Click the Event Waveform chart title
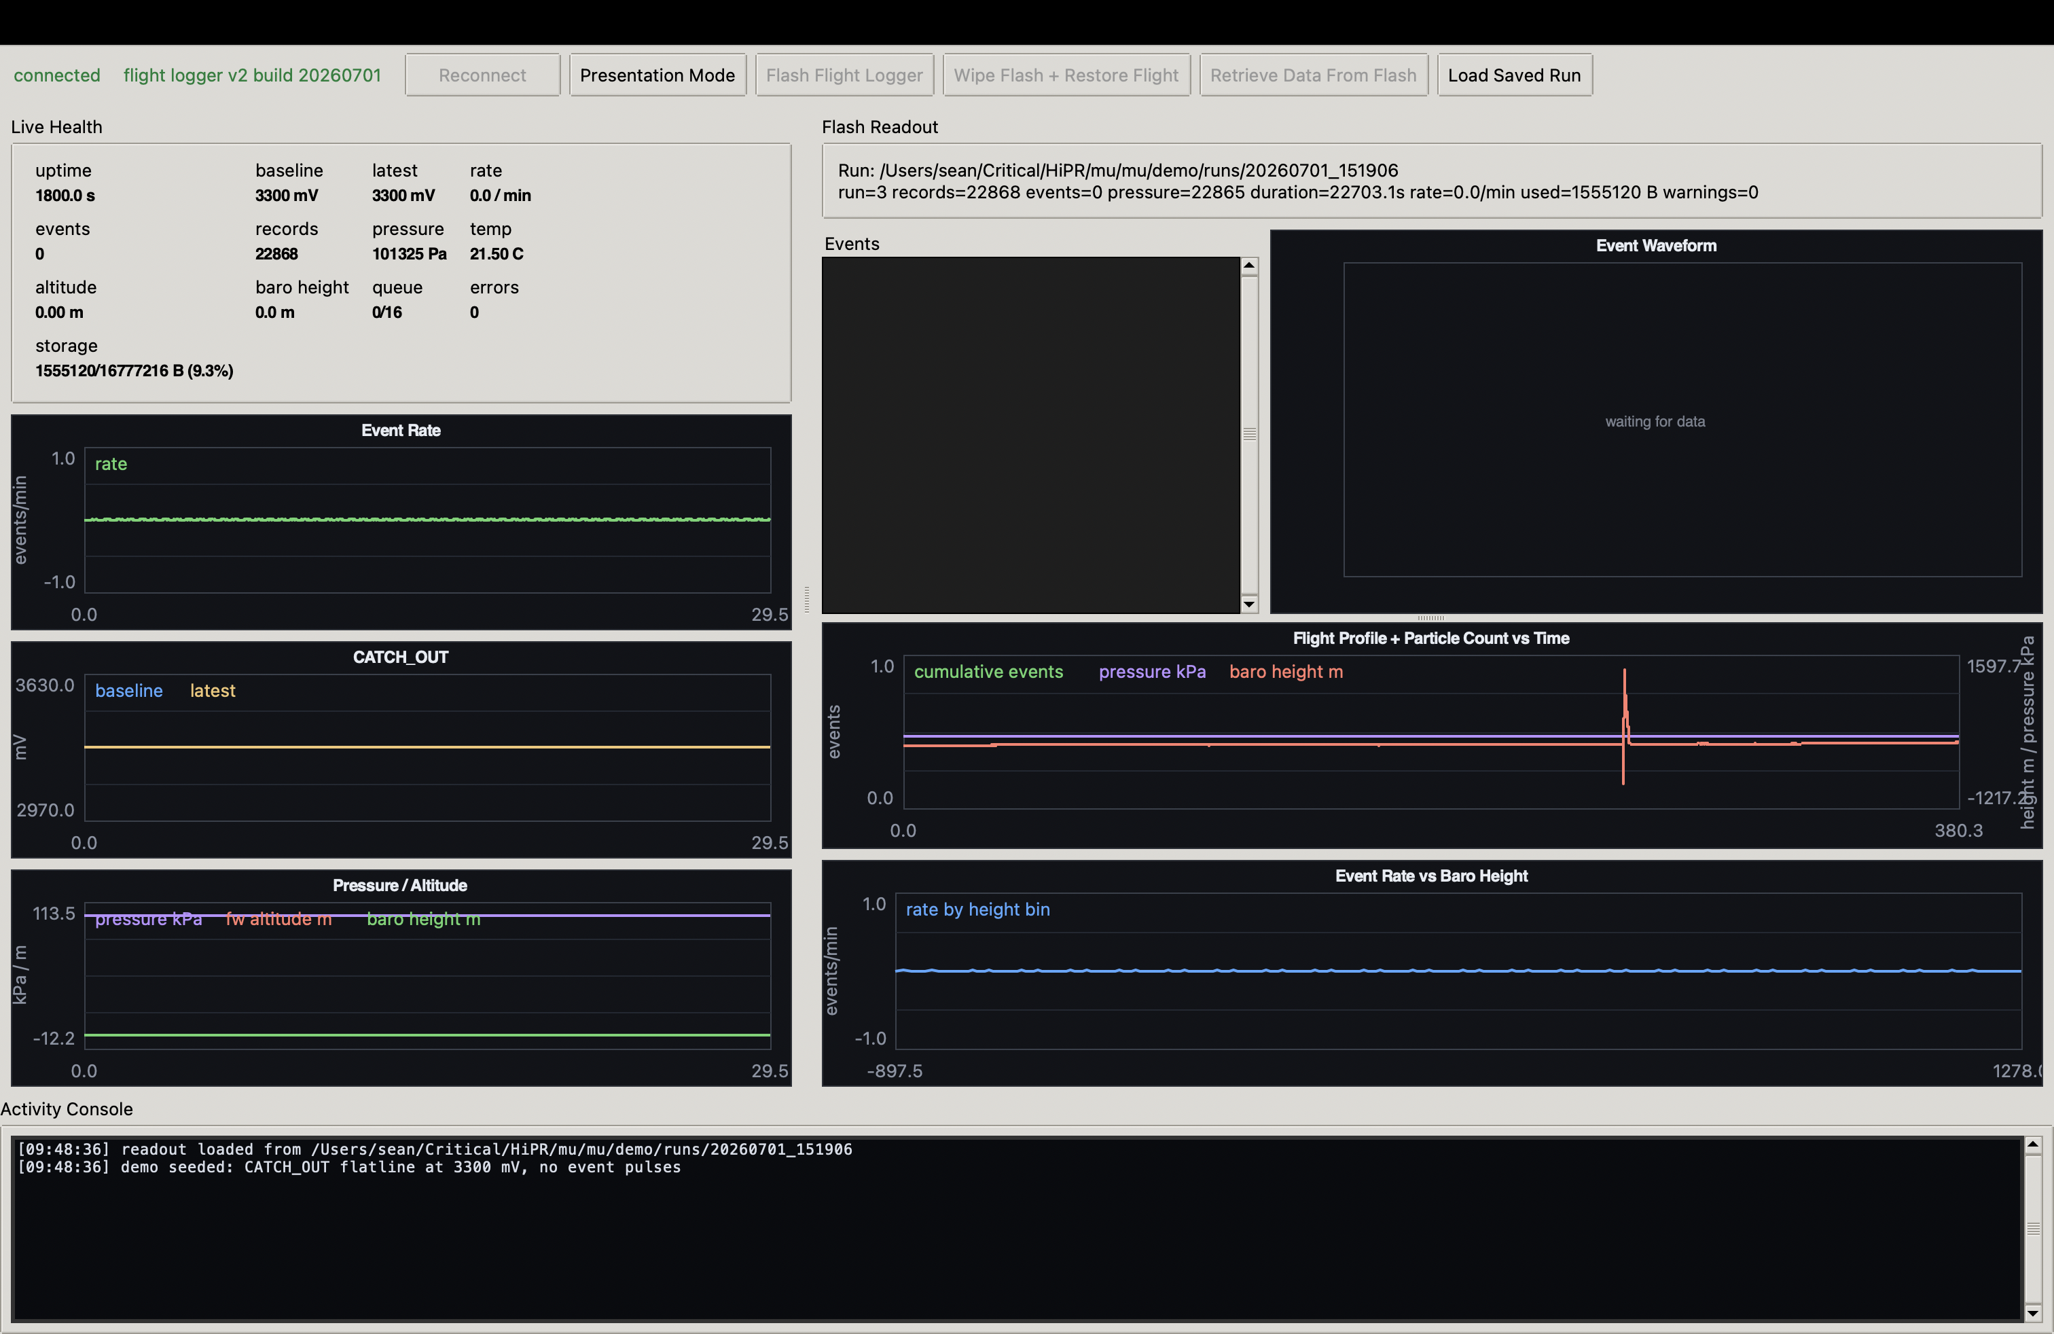Screen dimensions: 2054x1334 1655,246
